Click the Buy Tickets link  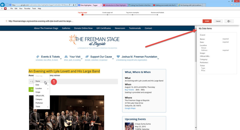point(129,90)
